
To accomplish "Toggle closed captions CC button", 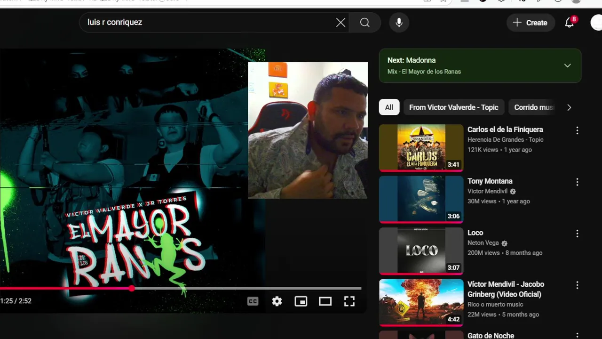I will (253, 301).
